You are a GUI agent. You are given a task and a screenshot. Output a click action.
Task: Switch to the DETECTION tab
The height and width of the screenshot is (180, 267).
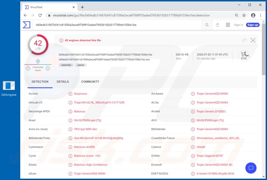[40, 82]
